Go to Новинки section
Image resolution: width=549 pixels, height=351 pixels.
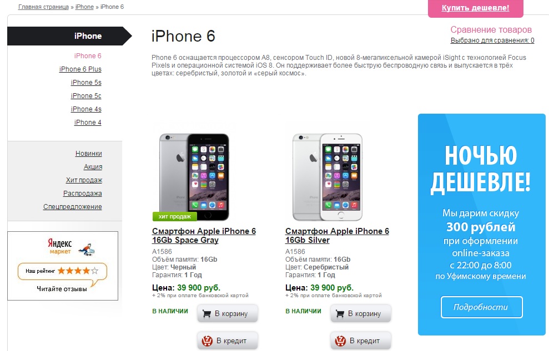[89, 154]
